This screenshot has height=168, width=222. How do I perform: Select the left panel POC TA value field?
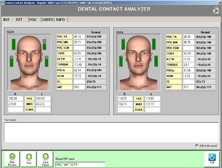click(79, 36)
